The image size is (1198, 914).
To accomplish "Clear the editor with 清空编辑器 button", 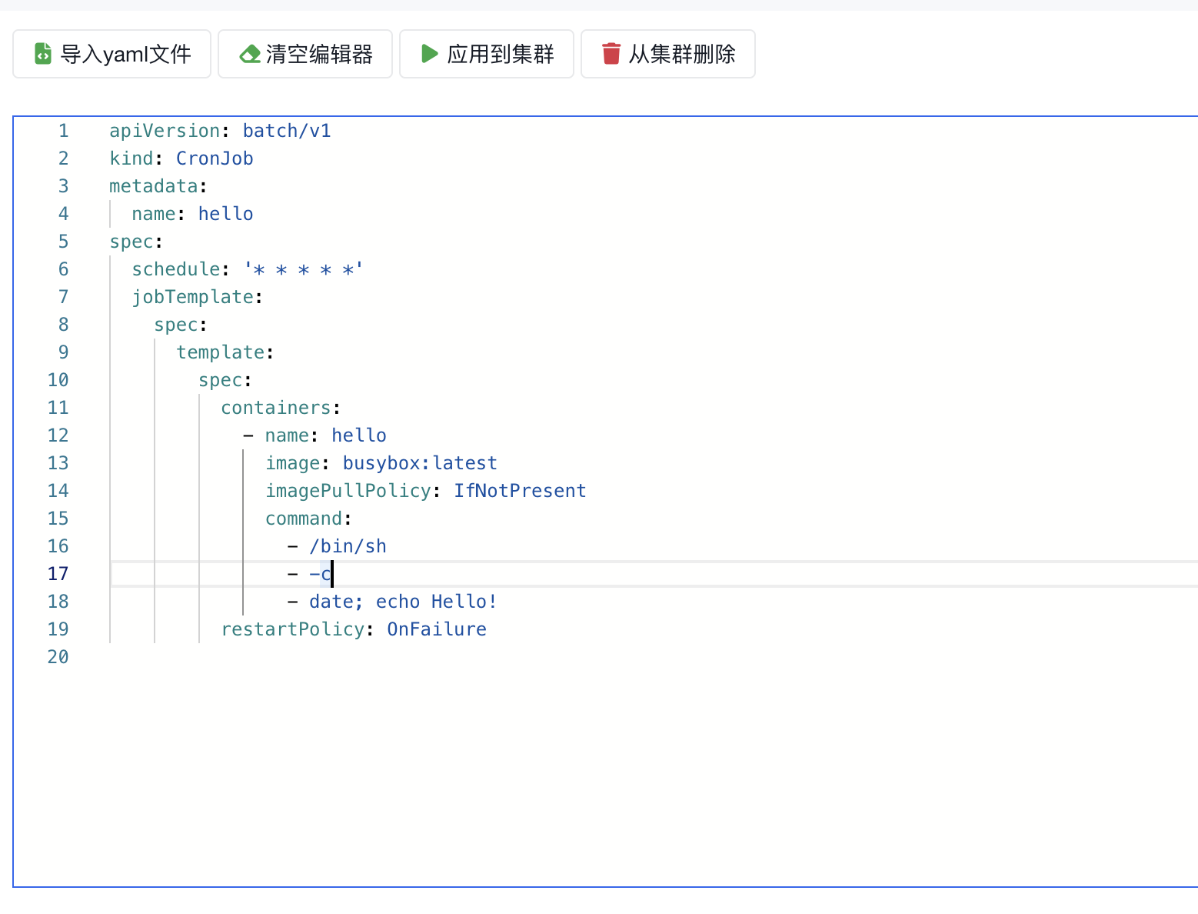I will (x=305, y=54).
